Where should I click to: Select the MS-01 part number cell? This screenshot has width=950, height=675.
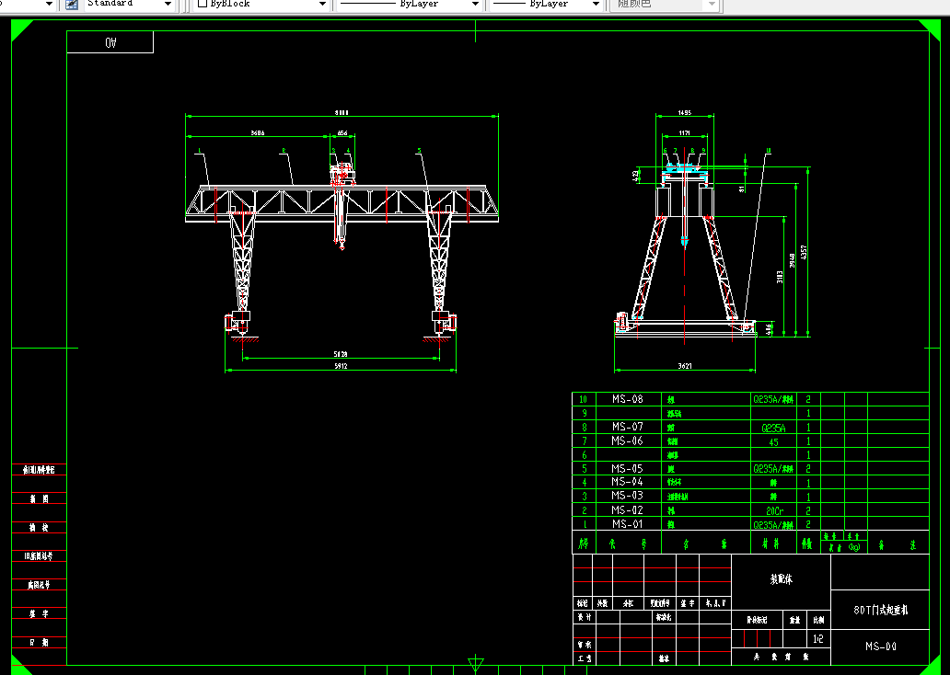(628, 523)
